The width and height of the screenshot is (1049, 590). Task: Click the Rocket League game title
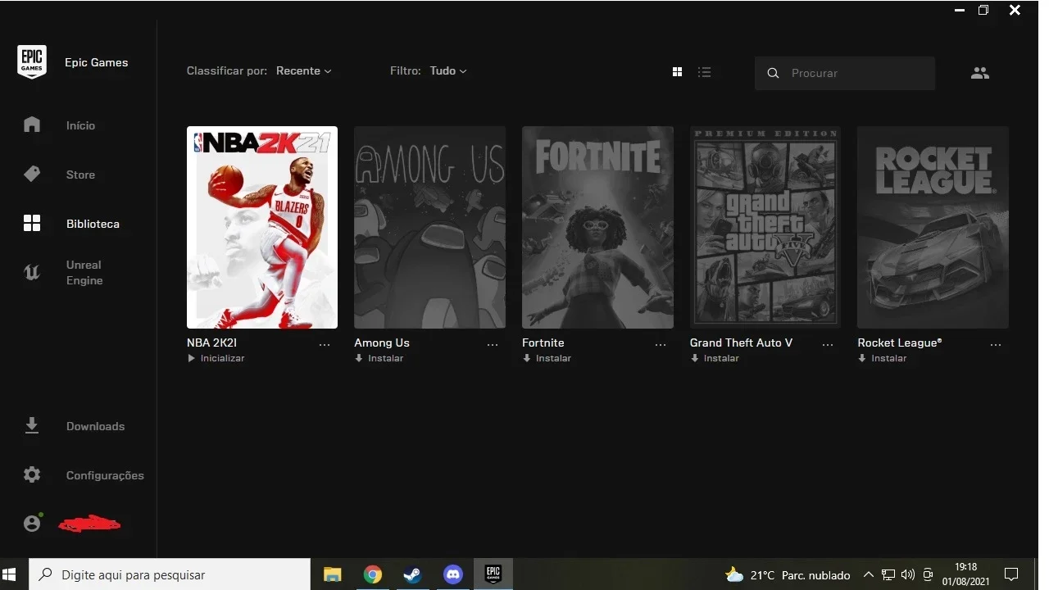pos(900,343)
